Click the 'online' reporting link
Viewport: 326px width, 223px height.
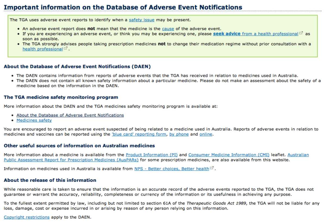click(x=206, y=134)
